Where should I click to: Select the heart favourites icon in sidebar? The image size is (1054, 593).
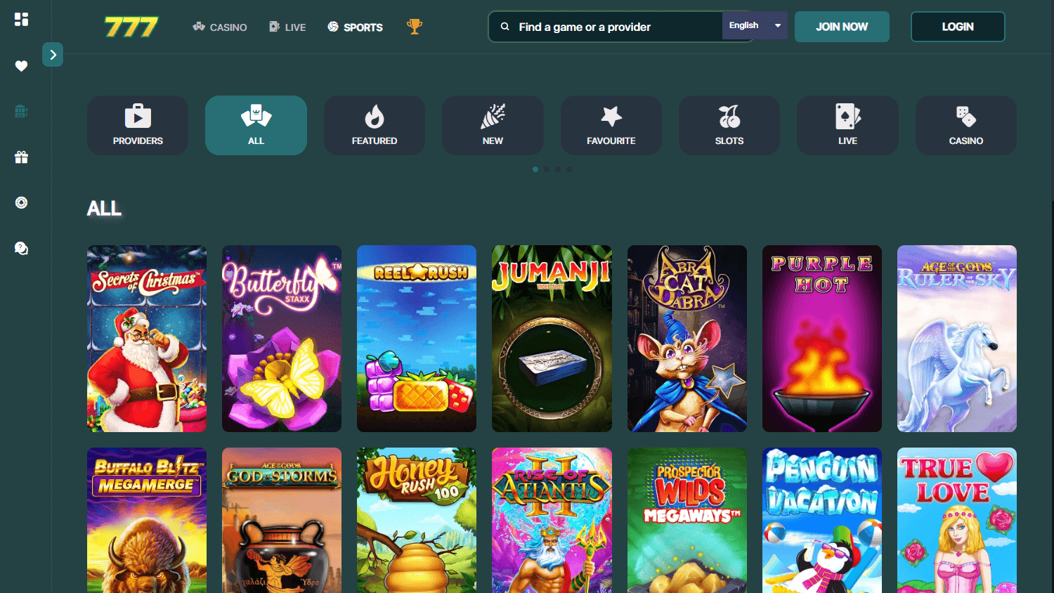tap(21, 65)
